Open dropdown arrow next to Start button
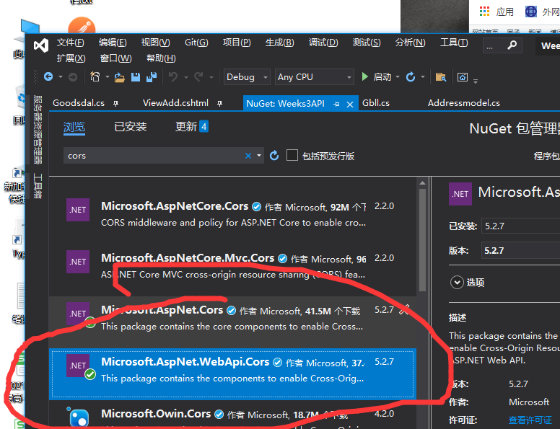Image resolution: width=560 pixels, height=429 pixels. tap(398, 76)
